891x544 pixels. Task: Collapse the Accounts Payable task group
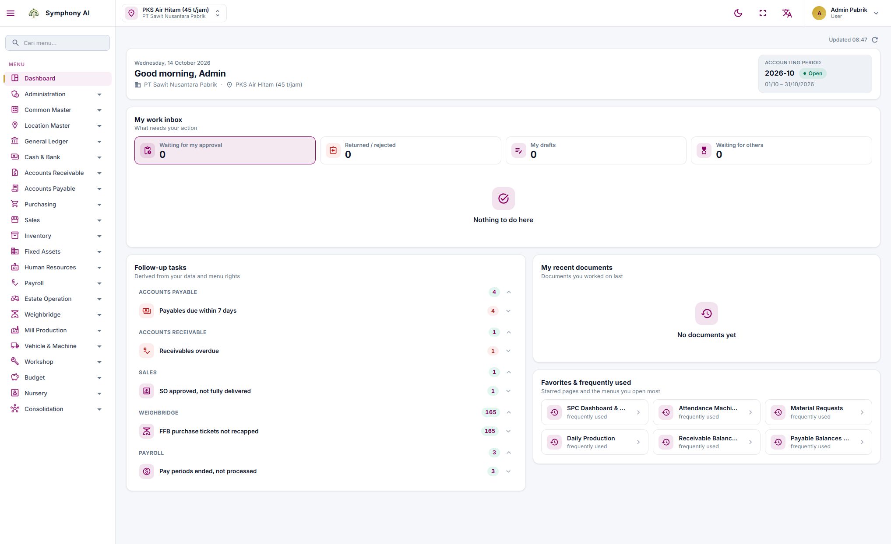point(509,292)
